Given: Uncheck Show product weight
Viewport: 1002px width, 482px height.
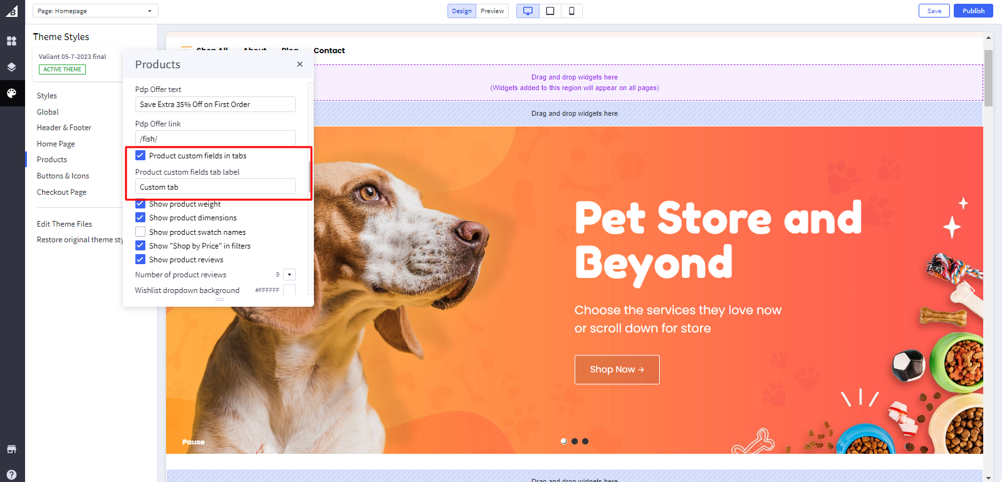Looking at the screenshot, I should click(x=140, y=203).
